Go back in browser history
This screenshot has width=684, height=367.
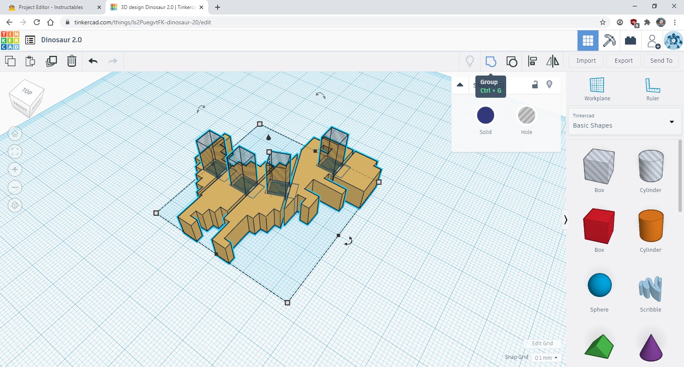(9, 22)
